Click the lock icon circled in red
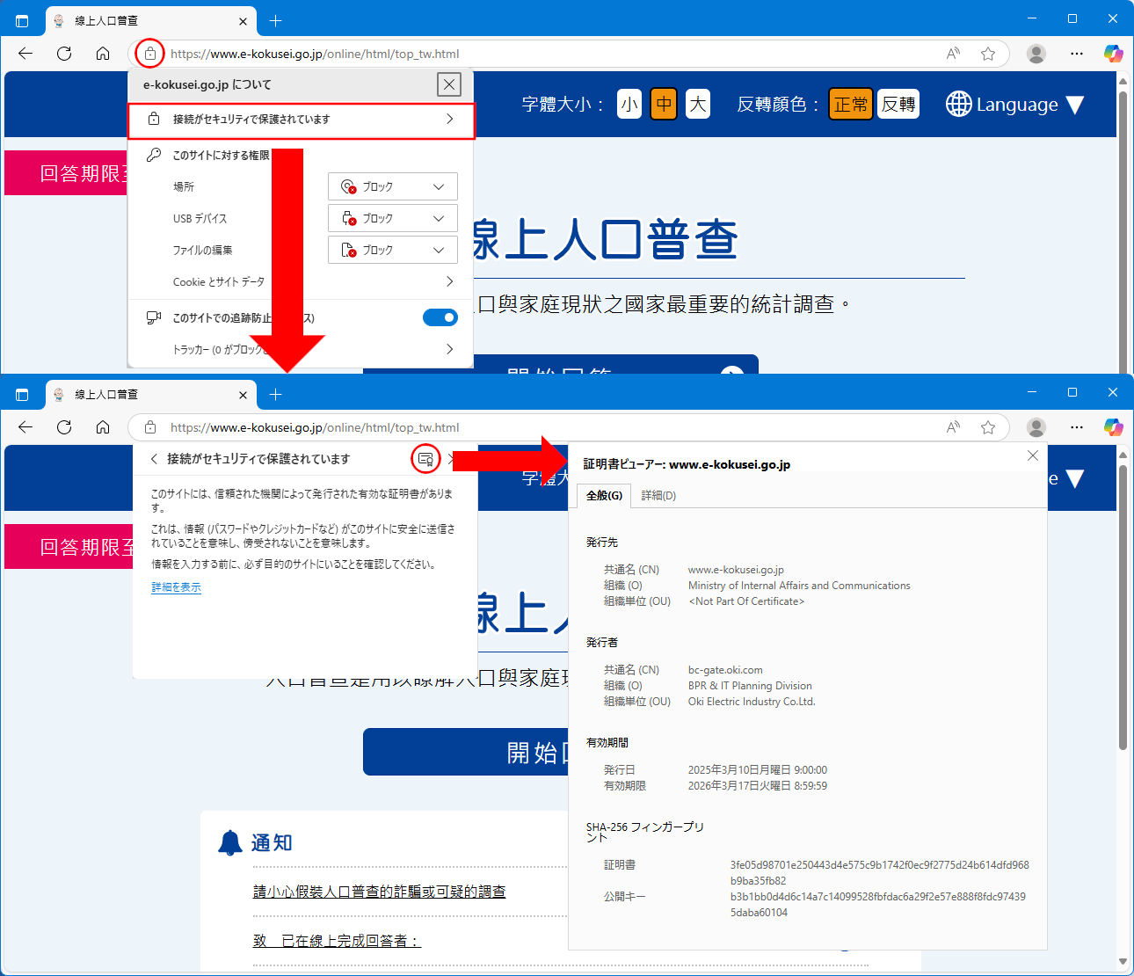The width and height of the screenshot is (1134, 976). [x=150, y=54]
